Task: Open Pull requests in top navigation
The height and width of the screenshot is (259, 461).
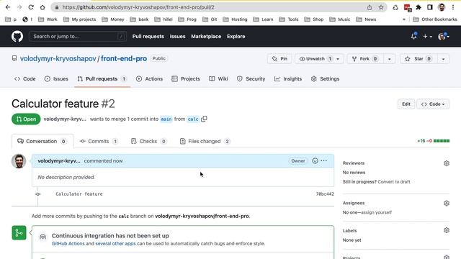Action: pyautogui.click(x=148, y=37)
